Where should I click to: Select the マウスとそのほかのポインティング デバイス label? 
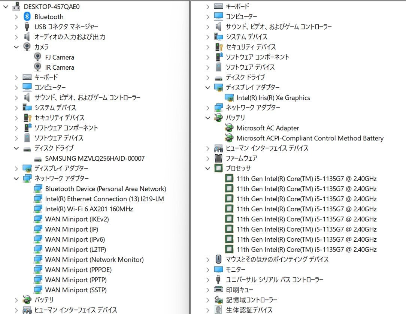277,259
